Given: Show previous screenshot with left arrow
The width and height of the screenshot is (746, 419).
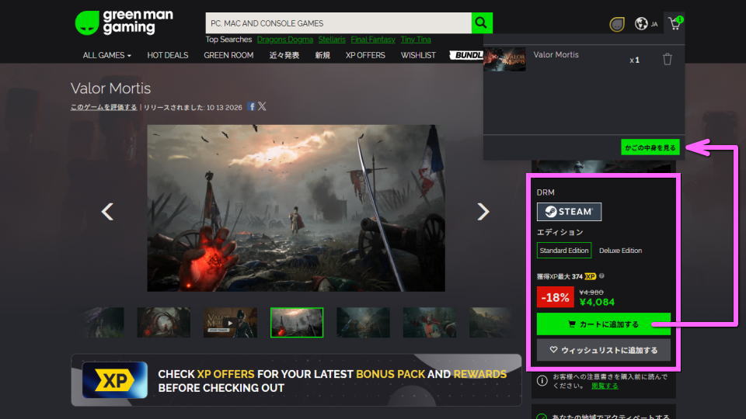Looking at the screenshot, I should [107, 211].
